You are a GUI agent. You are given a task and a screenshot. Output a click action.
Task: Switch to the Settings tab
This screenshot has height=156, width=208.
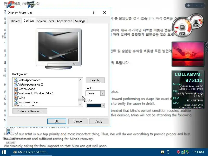[80, 21]
